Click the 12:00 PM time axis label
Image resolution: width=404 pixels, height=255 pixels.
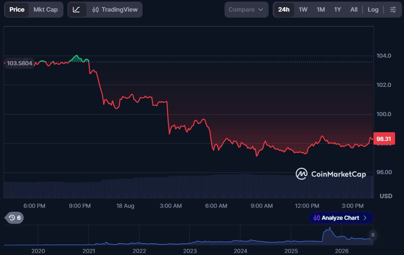(307, 206)
